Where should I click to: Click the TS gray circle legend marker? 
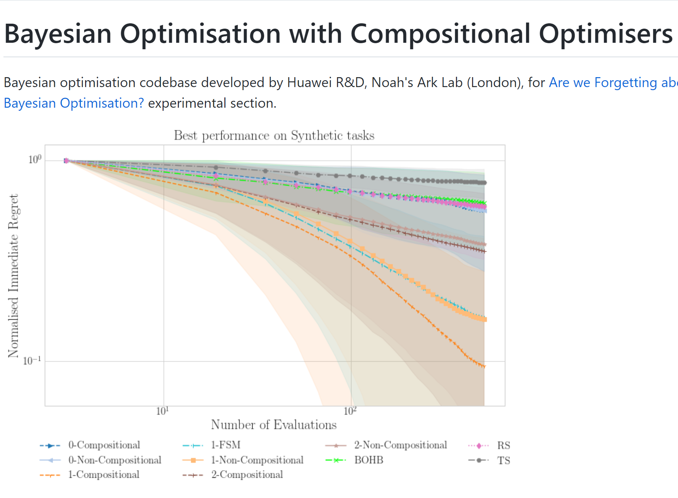pyautogui.click(x=478, y=460)
